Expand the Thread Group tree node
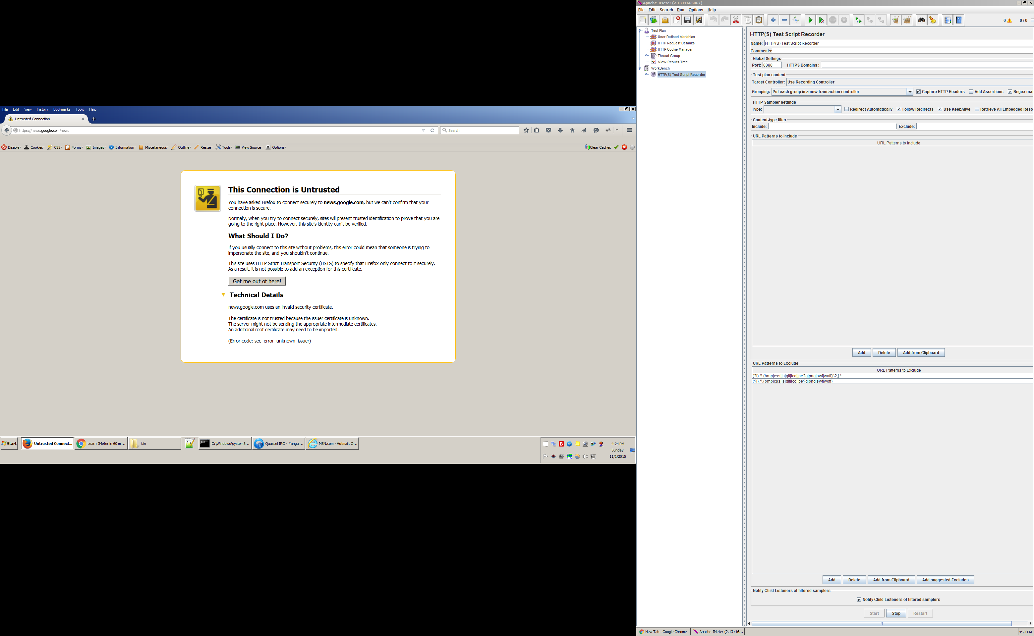This screenshot has height=636, width=1034. point(647,56)
